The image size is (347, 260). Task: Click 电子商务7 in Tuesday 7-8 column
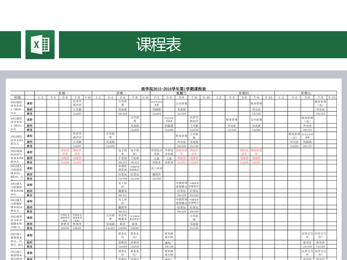tap(135, 152)
